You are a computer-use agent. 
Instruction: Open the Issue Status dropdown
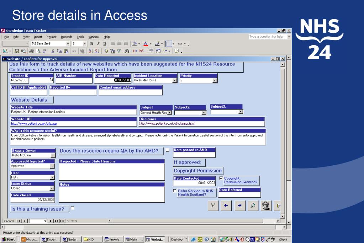coord(52,188)
